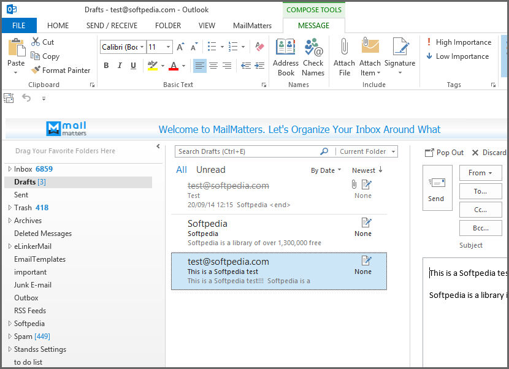Click the Attach File paperclip icon
This screenshot has width=509, height=369.
point(344,49)
